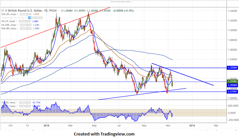Expand the dropdown arrow after FXCM symbol title
The width and height of the screenshot is (239, 139).
(58, 11)
